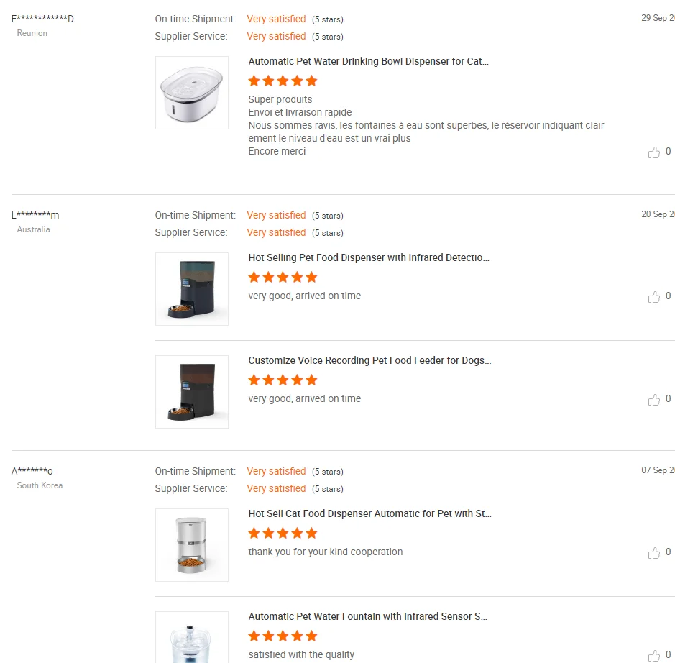The image size is (675, 663).
Task: Open the Infrared Detection food dispenser image
Action: 192,289
